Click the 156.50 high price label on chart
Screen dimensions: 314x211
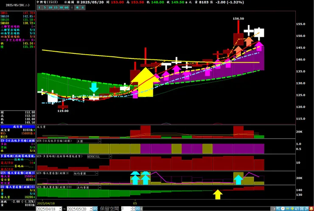(238, 19)
